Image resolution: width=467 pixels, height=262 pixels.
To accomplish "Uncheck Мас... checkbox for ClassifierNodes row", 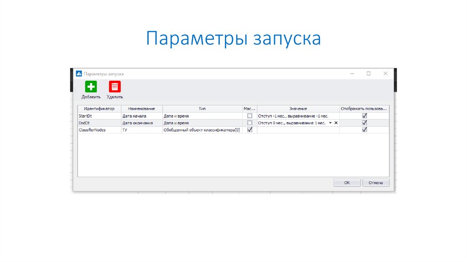I will point(249,130).
